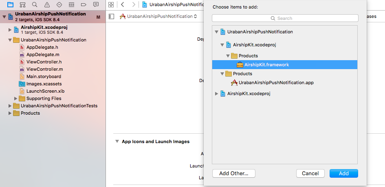Open the Test navigator diamond icon

(x=59, y=4)
